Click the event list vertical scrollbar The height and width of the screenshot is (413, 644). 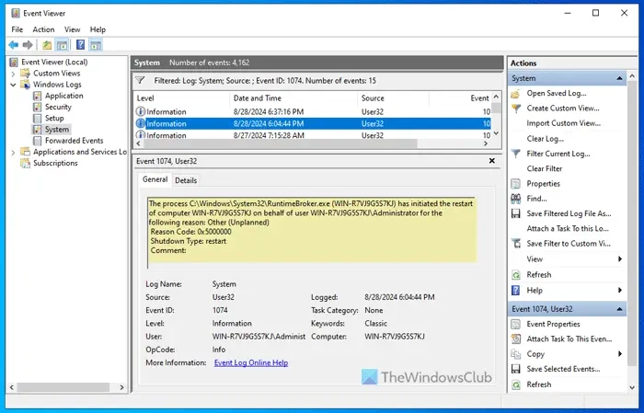click(498, 120)
